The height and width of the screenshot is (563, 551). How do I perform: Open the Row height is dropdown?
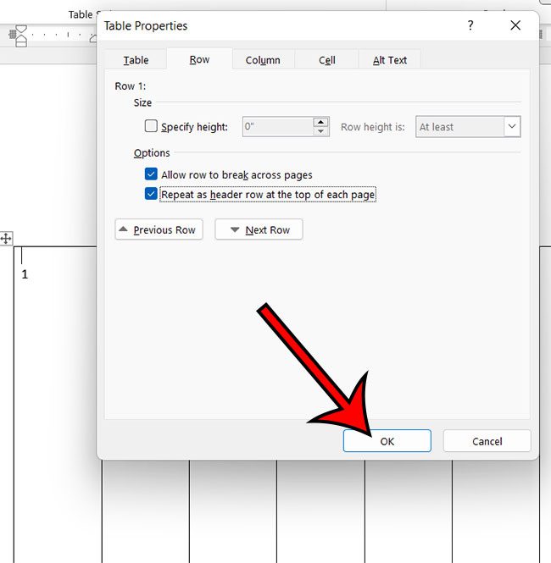(x=468, y=126)
